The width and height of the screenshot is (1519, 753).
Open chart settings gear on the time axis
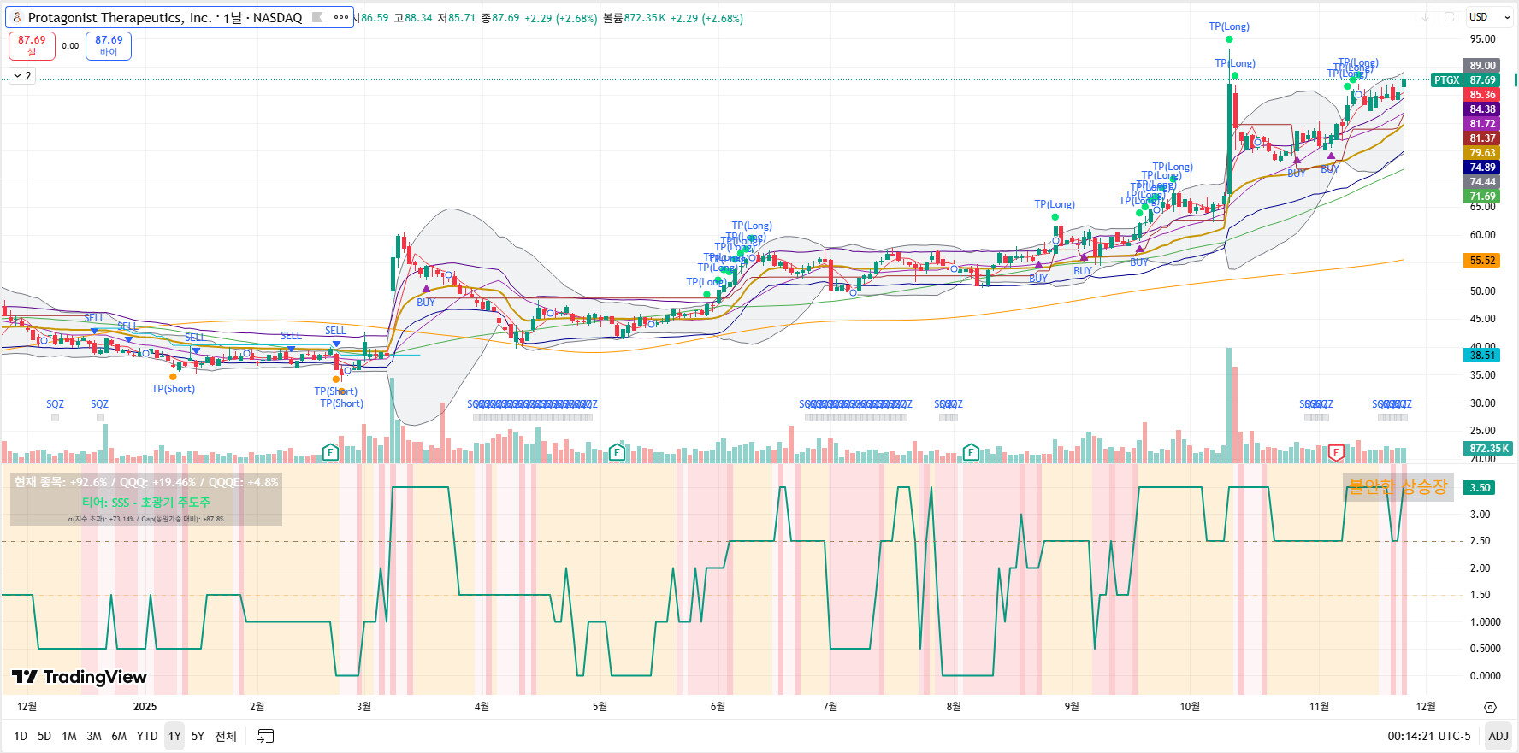tap(1490, 707)
